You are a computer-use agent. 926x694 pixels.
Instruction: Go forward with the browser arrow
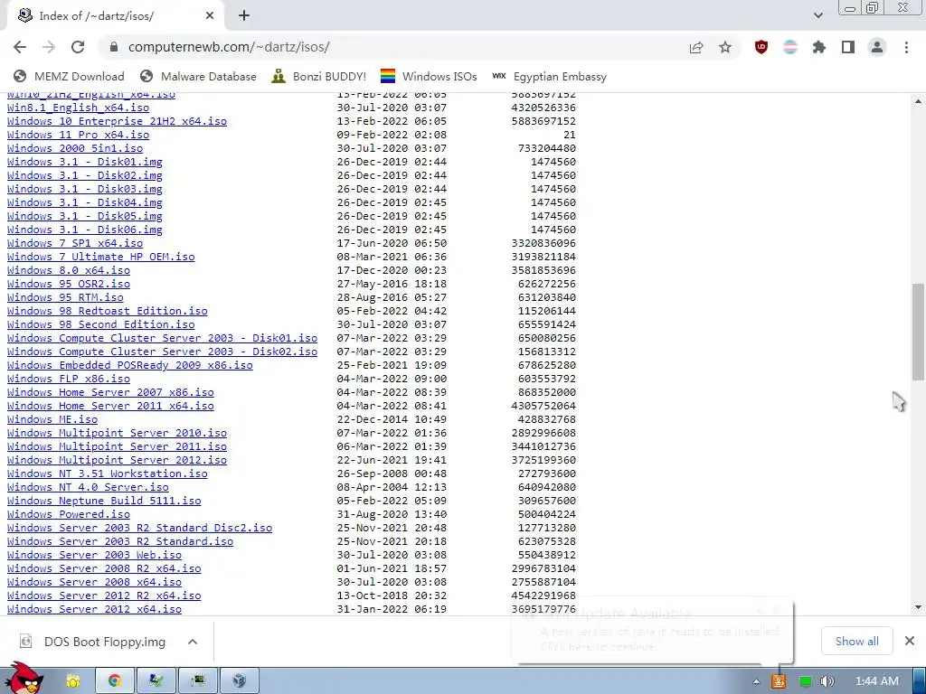click(49, 47)
